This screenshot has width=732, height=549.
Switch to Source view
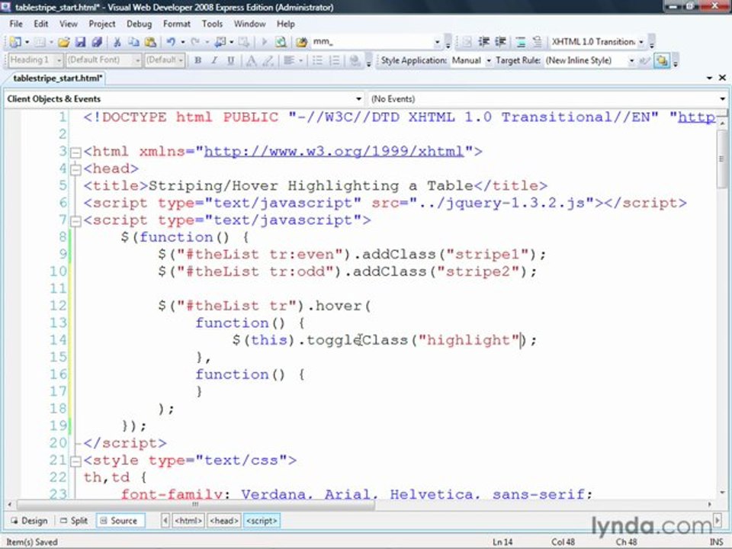[120, 521]
